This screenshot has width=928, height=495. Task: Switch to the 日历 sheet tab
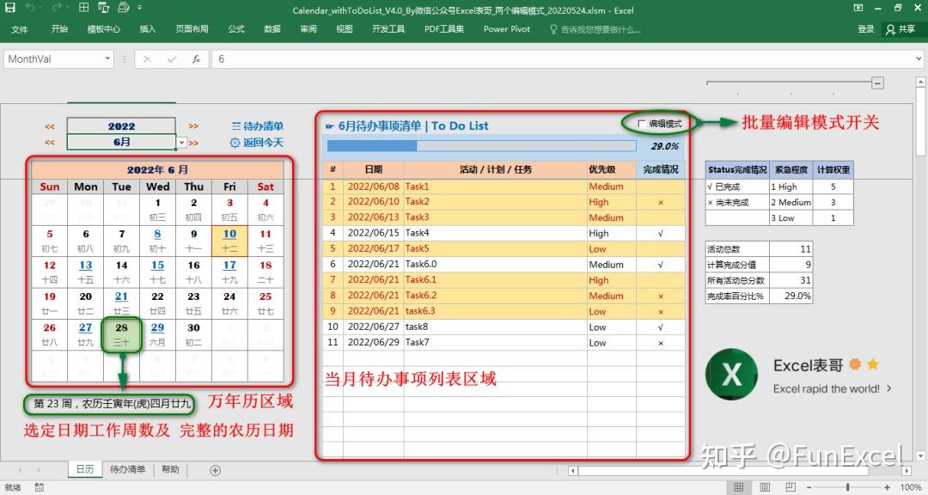pos(84,469)
